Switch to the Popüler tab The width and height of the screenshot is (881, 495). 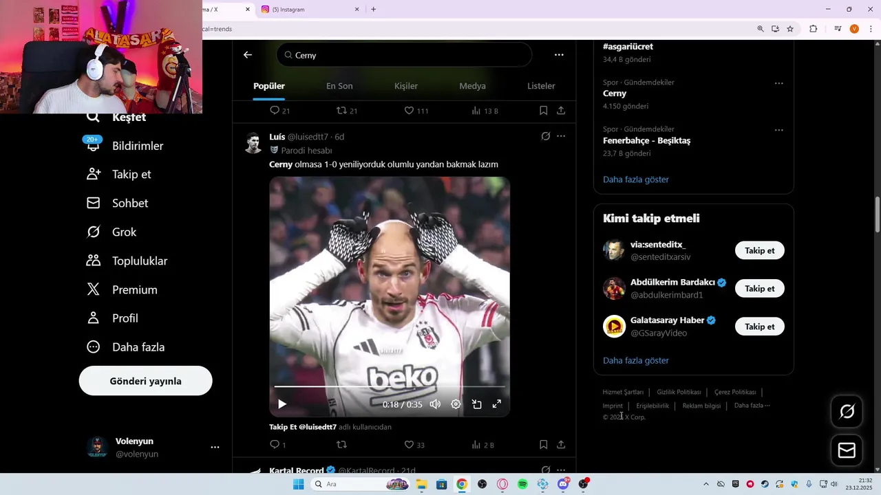[269, 86]
